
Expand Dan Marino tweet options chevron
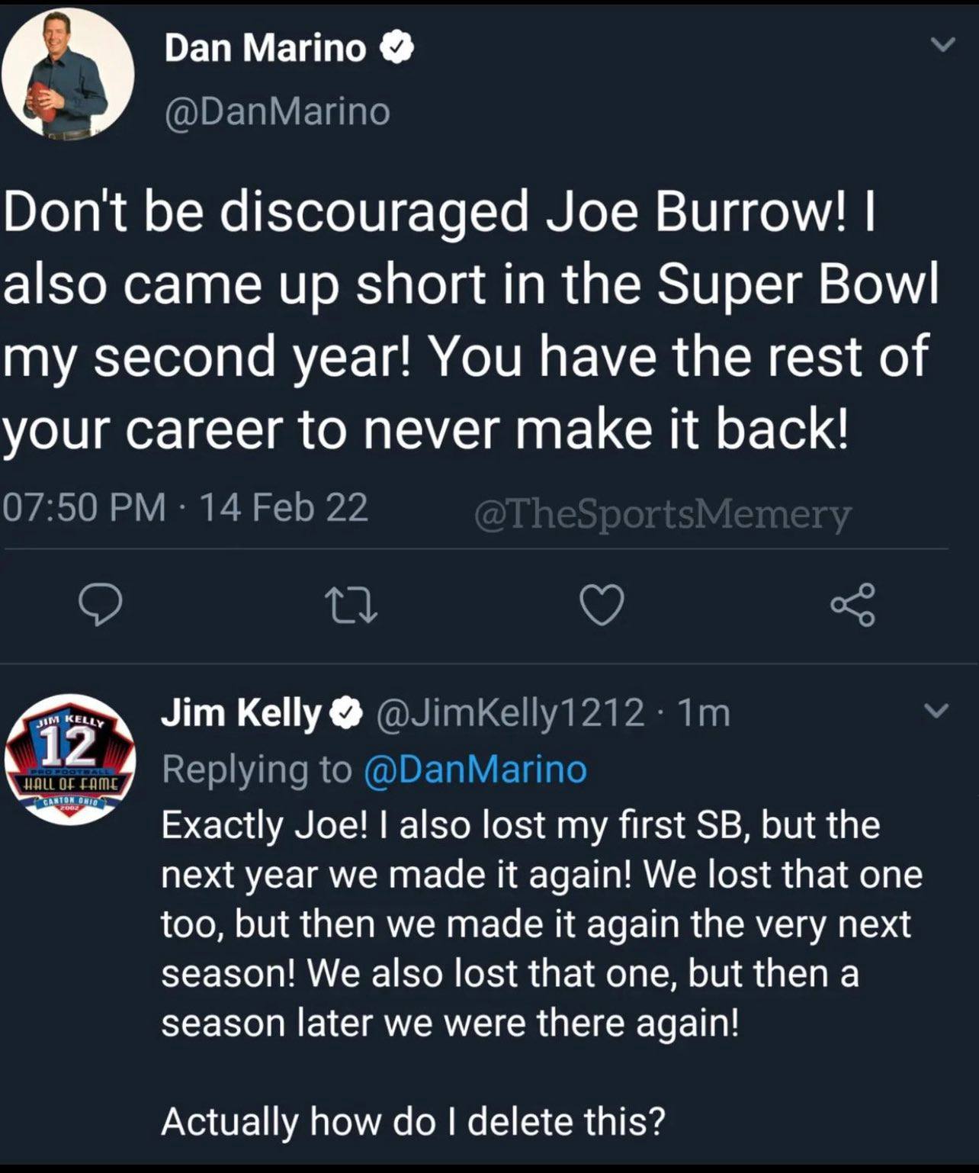943,46
